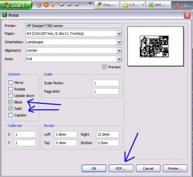Image resolution: width=193 pixels, height=177 pixels.
Task: Click the PDF... button
Action: pos(121,168)
